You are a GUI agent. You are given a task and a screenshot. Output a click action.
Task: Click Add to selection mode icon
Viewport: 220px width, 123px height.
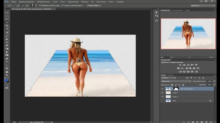point(22,5)
